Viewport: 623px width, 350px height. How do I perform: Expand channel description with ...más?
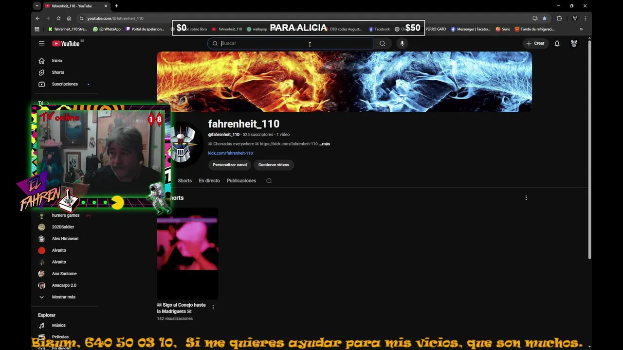click(324, 144)
